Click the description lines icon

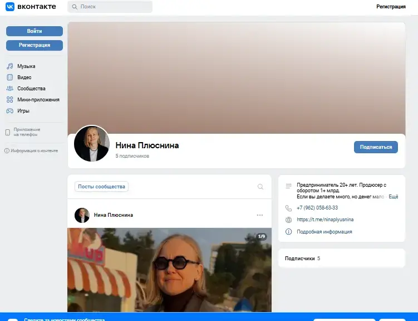[288, 186]
